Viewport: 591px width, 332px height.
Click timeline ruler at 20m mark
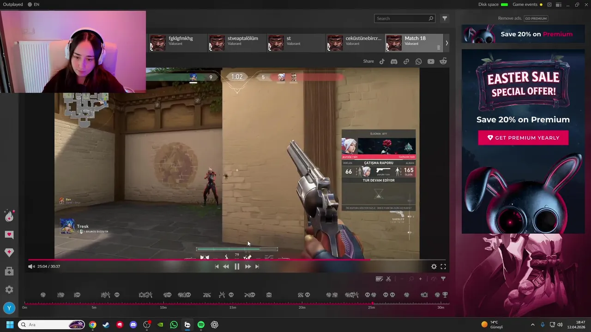click(x=302, y=304)
